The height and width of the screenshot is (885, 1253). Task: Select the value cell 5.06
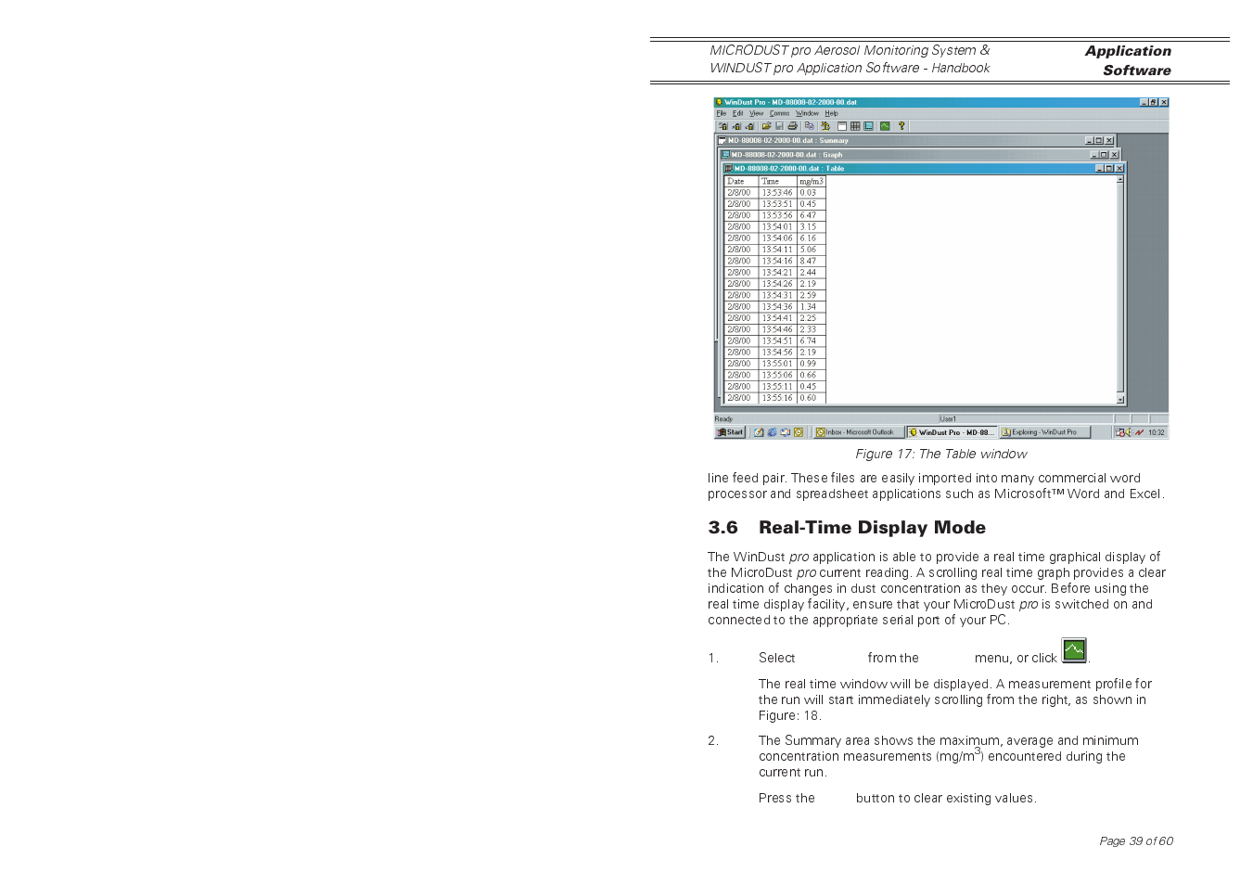812,250
